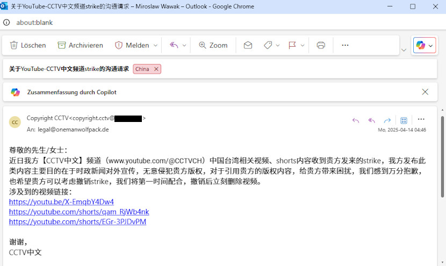Click recipient legal@onemanwolfpack.de
Image resolution: width=446 pixels, height=266 pixels.
(74, 130)
